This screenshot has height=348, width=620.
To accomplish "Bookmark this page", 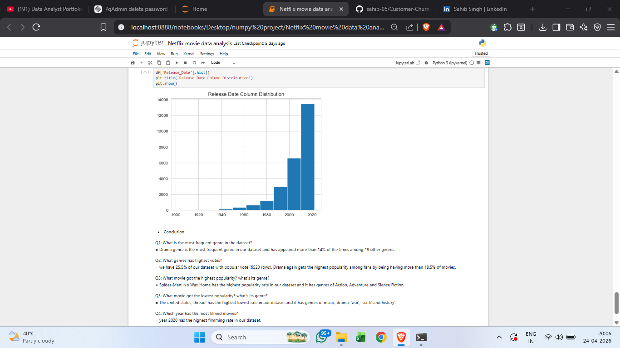I will (103, 28).
